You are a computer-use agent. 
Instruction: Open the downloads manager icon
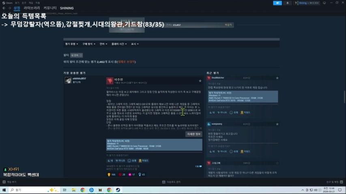(x=164, y=182)
